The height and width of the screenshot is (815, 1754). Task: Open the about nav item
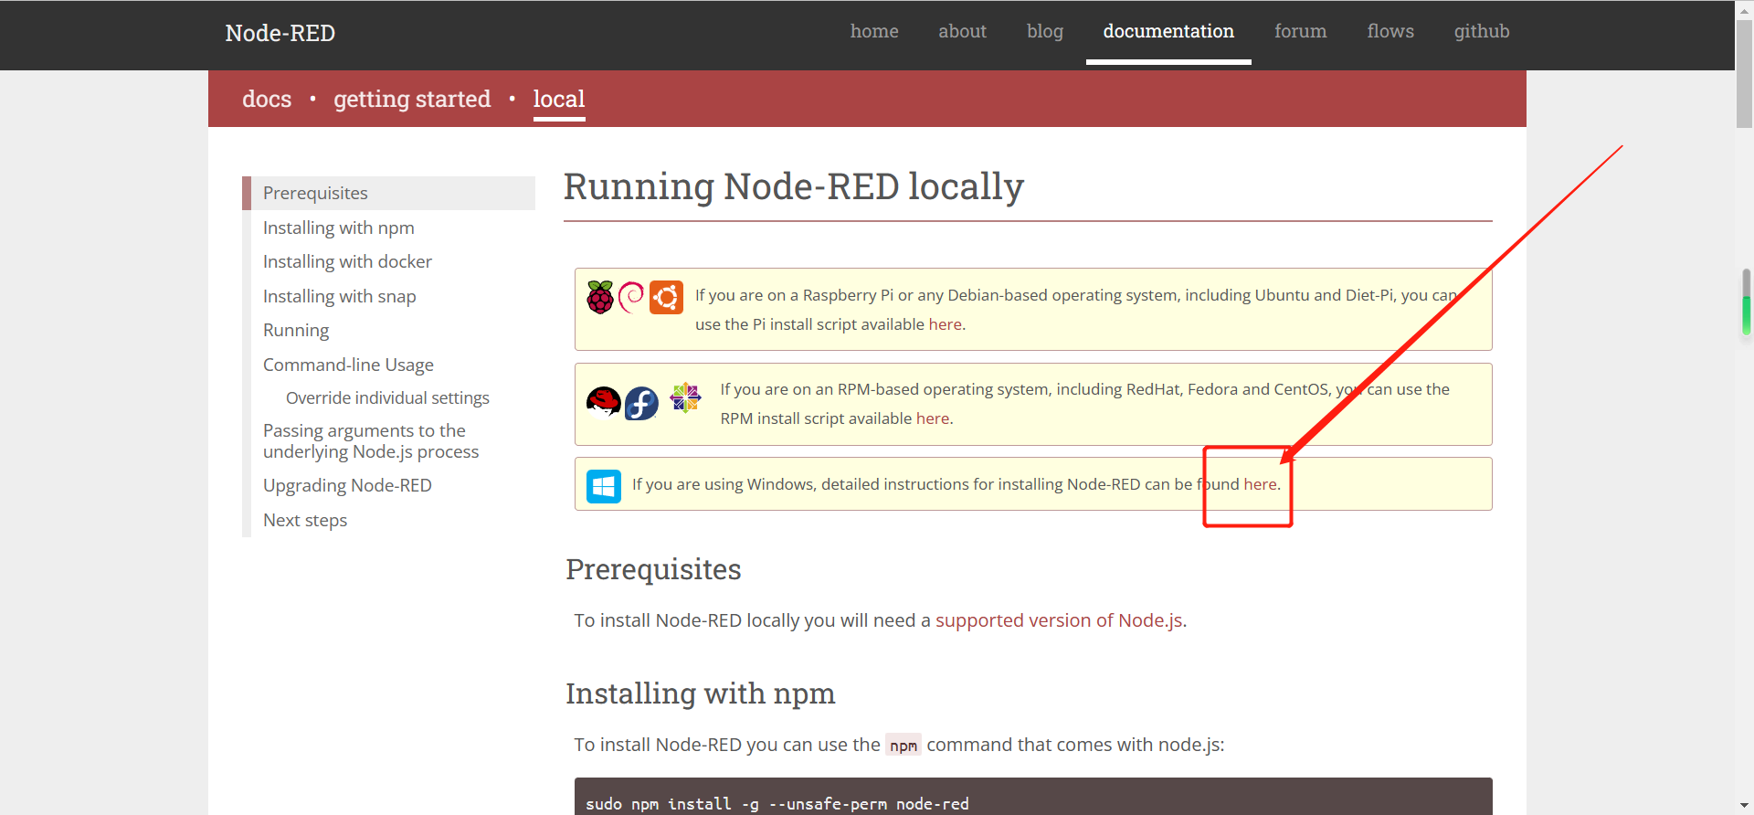[962, 31]
